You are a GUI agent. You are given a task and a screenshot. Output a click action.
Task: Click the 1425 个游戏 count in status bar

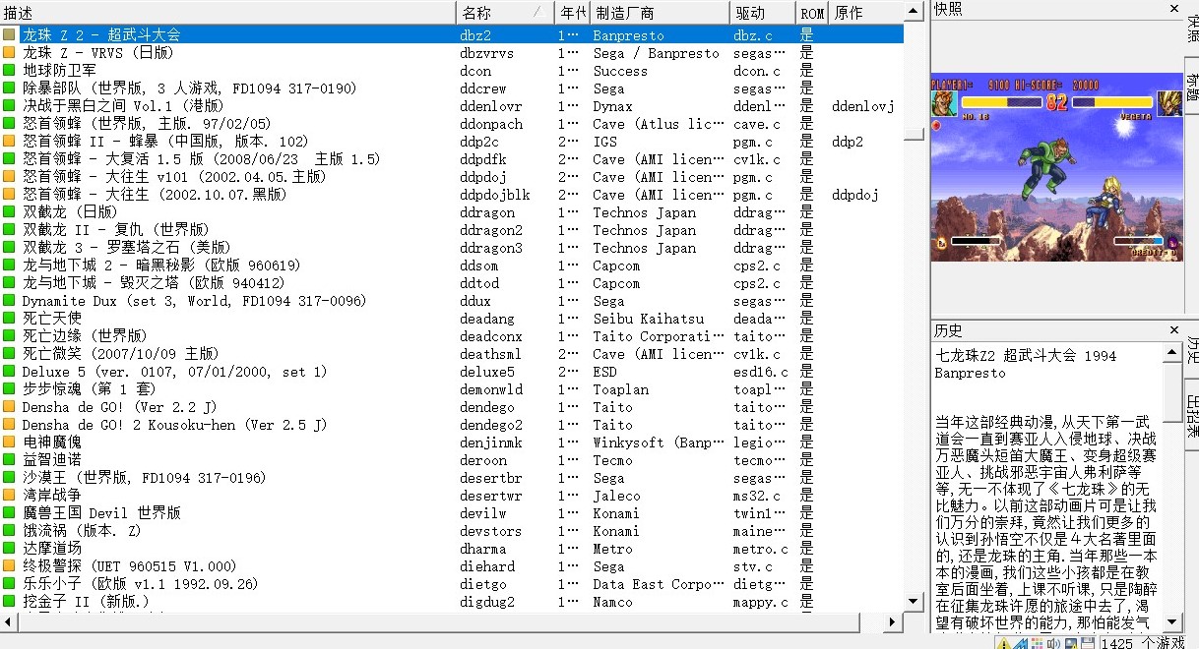(1142, 643)
